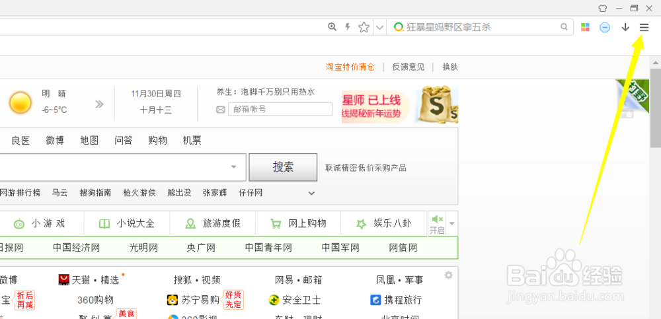Click the blue round extension icon
This screenshot has height=319, width=661.
tap(605, 27)
